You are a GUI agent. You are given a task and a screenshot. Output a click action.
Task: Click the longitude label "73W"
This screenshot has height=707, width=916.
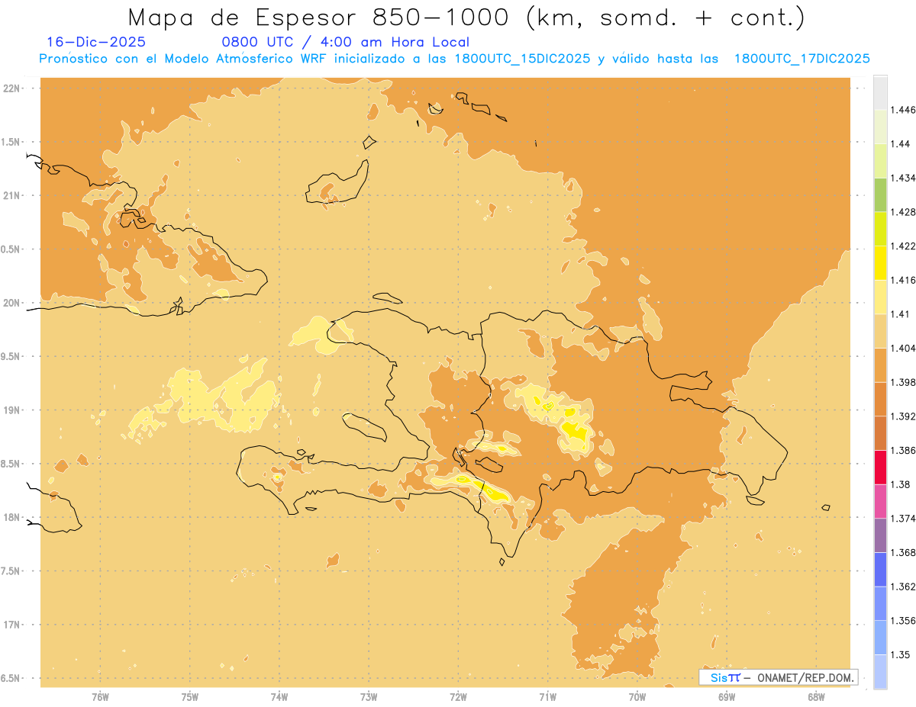[x=369, y=697]
